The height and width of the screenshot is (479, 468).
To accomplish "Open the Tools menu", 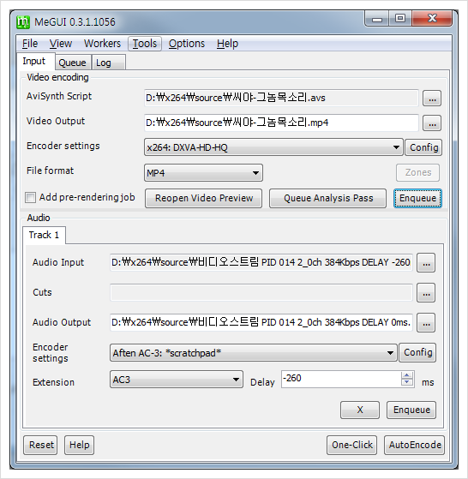I will [145, 44].
